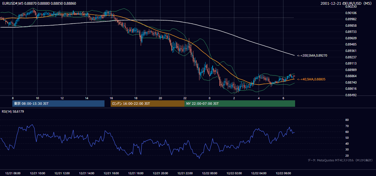Select the London 16:00-22:00 JST session bar
This screenshot has height=176, width=376.
(147, 104)
